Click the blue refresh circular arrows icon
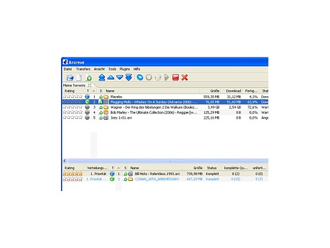 tap(140, 78)
